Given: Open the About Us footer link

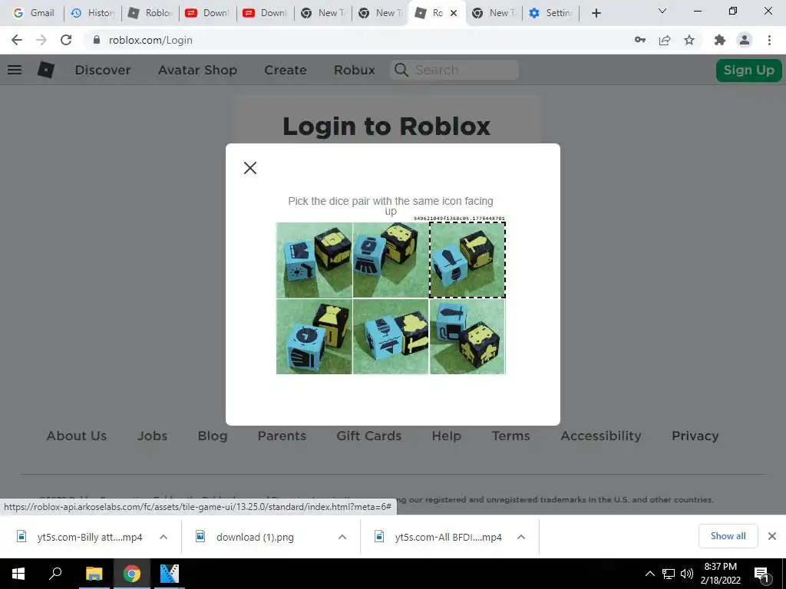Looking at the screenshot, I should [77, 436].
